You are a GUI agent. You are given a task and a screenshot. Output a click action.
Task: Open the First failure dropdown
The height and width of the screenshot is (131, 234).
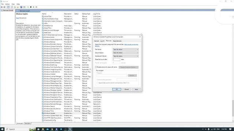(x=125, y=49)
